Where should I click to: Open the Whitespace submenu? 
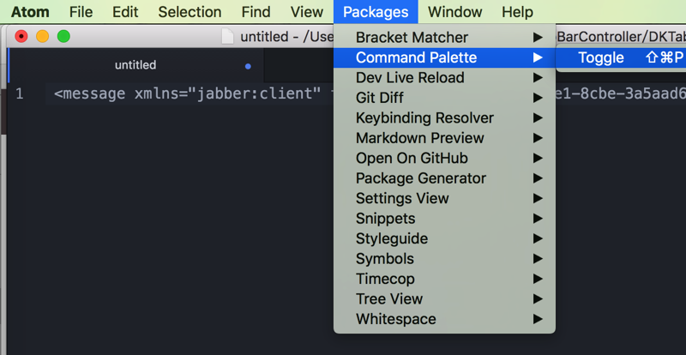[444, 320]
